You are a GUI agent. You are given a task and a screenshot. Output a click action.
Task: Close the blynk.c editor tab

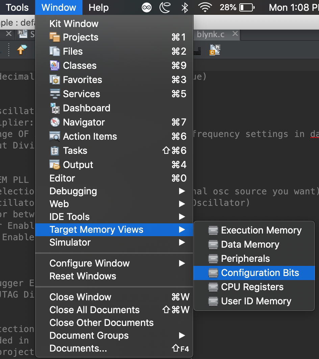(235, 34)
